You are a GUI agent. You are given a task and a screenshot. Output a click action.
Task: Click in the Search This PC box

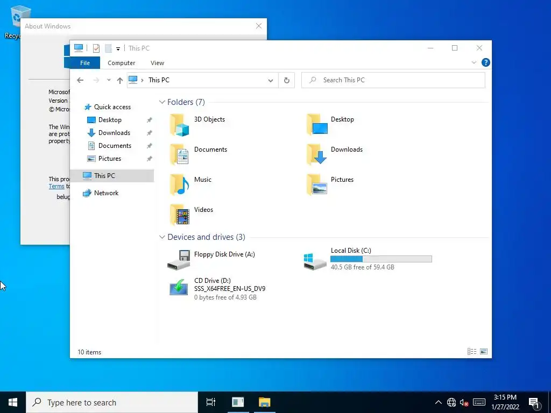click(x=393, y=80)
